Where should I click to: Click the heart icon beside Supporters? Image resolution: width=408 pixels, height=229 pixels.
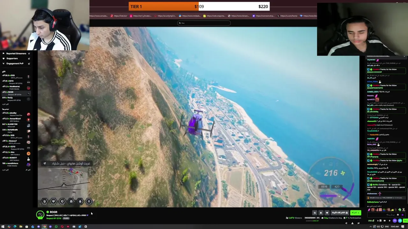point(4,59)
